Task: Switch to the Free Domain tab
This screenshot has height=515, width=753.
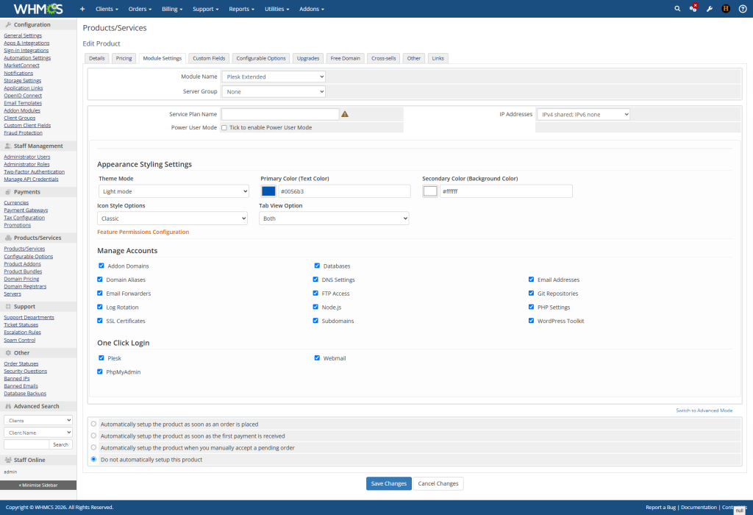Action: tap(345, 58)
